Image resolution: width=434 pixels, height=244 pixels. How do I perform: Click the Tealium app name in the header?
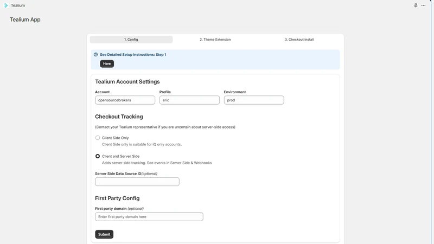pyautogui.click(x=18, y=5)
